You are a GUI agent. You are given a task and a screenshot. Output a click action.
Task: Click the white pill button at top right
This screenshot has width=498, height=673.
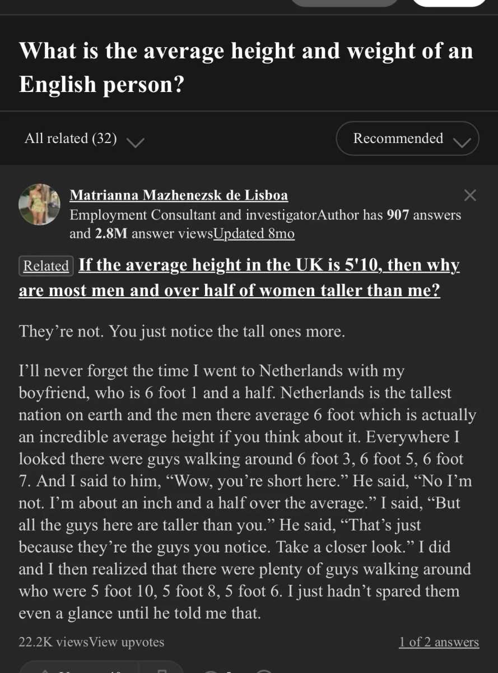click(x=450, y=3)
